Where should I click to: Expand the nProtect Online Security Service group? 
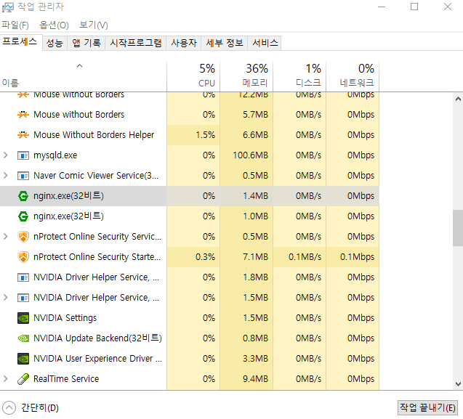[x=5, y=237]
